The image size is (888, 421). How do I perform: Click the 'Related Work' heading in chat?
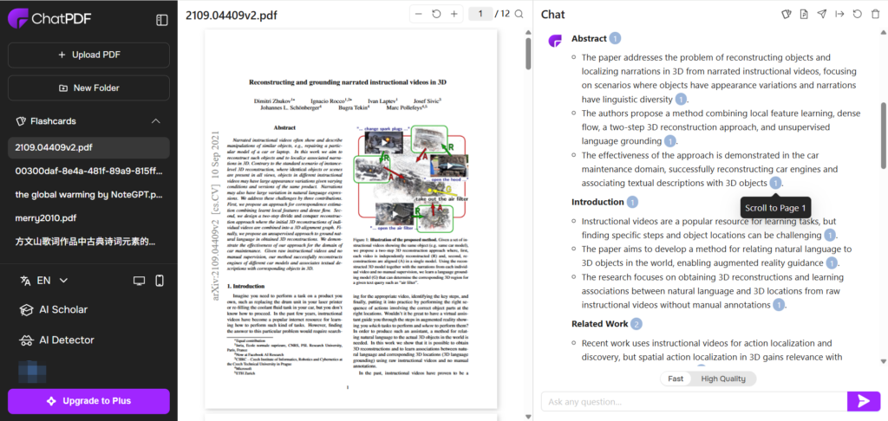tap(600, 324)
